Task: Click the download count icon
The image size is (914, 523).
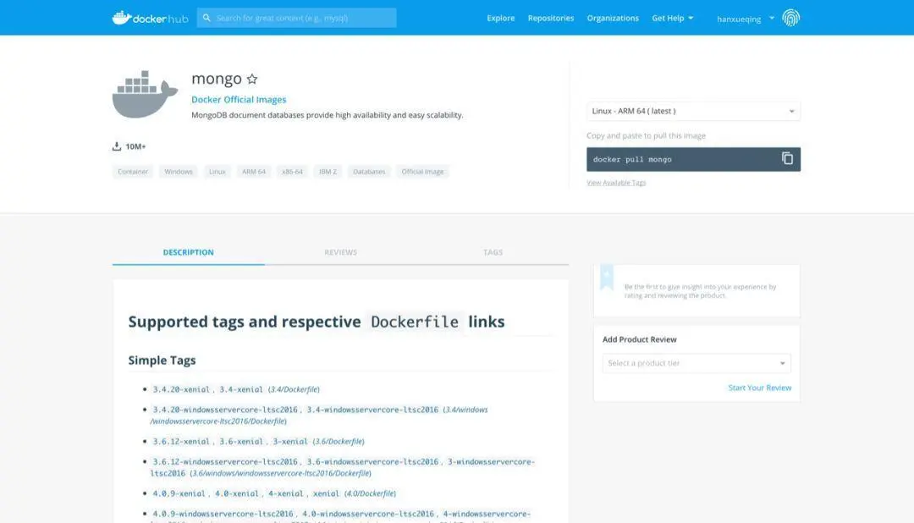Action: click(x=117, y=146)
